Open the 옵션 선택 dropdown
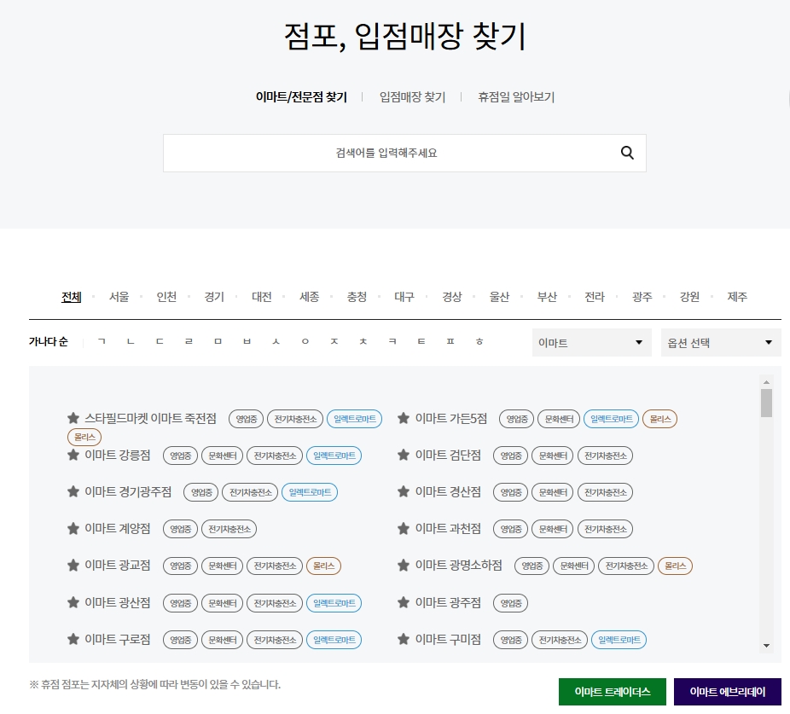 (x=721, y=343)
